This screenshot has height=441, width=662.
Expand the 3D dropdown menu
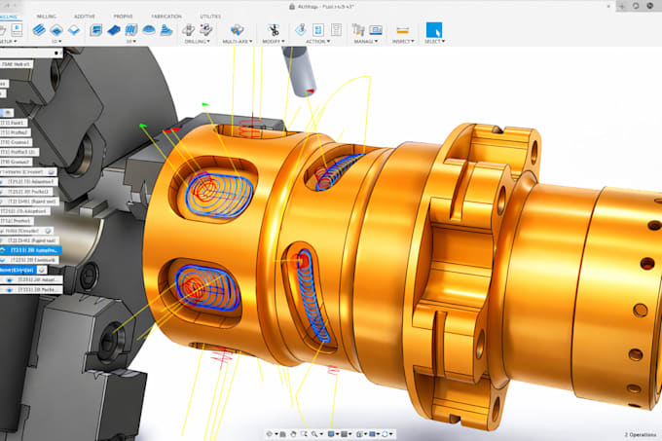point(131,41)
